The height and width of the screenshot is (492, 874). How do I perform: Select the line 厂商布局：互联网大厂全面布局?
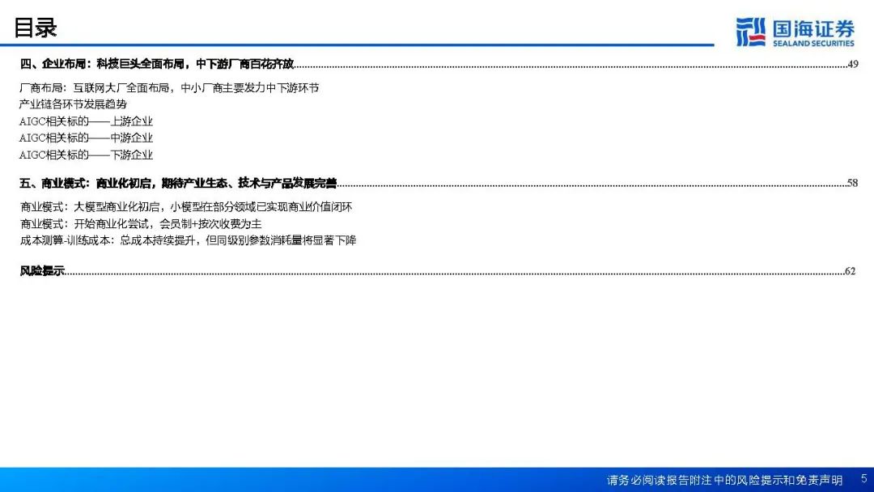click(169, 88)
